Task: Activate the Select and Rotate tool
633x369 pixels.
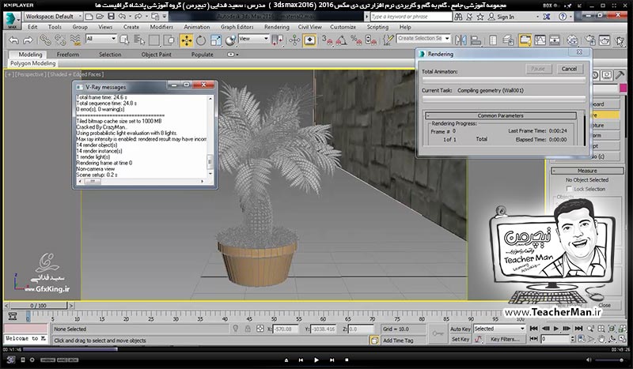Action: click(201, 40)
